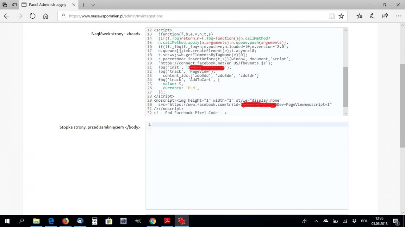Share this page
The image size is (405, 227).
pyautogui.click(x=385, y=16)
